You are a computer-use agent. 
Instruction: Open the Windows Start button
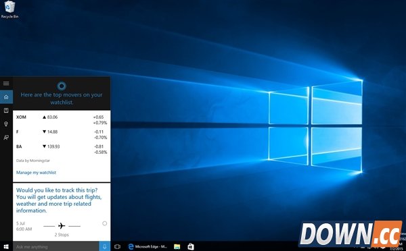(6, 246)
